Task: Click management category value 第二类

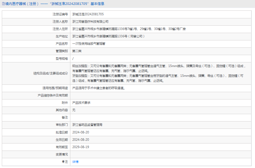Action: 77,51
